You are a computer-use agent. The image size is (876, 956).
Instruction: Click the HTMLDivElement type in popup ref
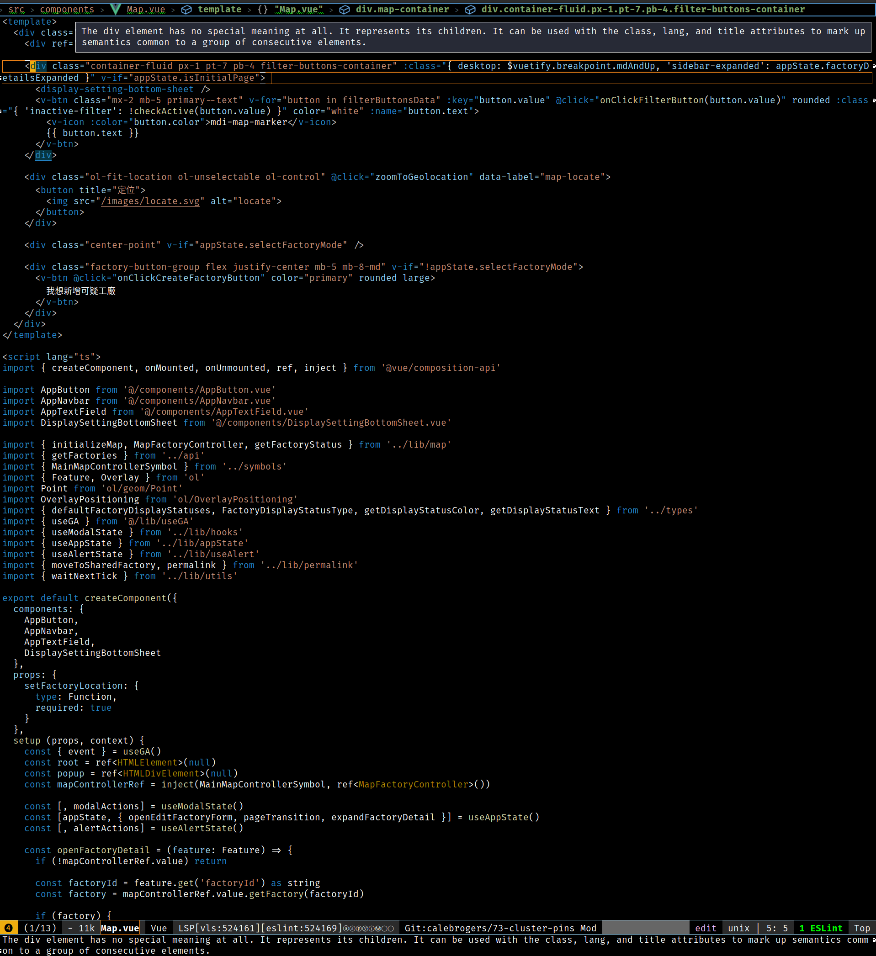(161, 773)
